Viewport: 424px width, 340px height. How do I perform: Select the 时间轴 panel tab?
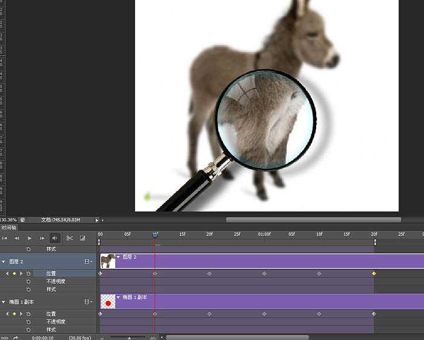[x=9, y=228]
